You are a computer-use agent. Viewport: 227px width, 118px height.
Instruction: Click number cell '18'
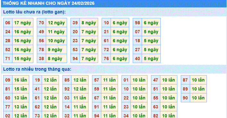138,41
